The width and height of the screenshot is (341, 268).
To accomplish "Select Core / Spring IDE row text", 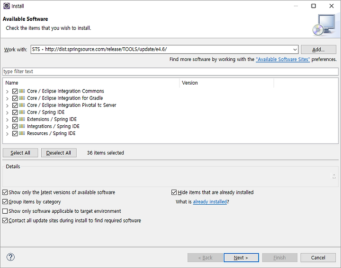I will click(45, 112).
